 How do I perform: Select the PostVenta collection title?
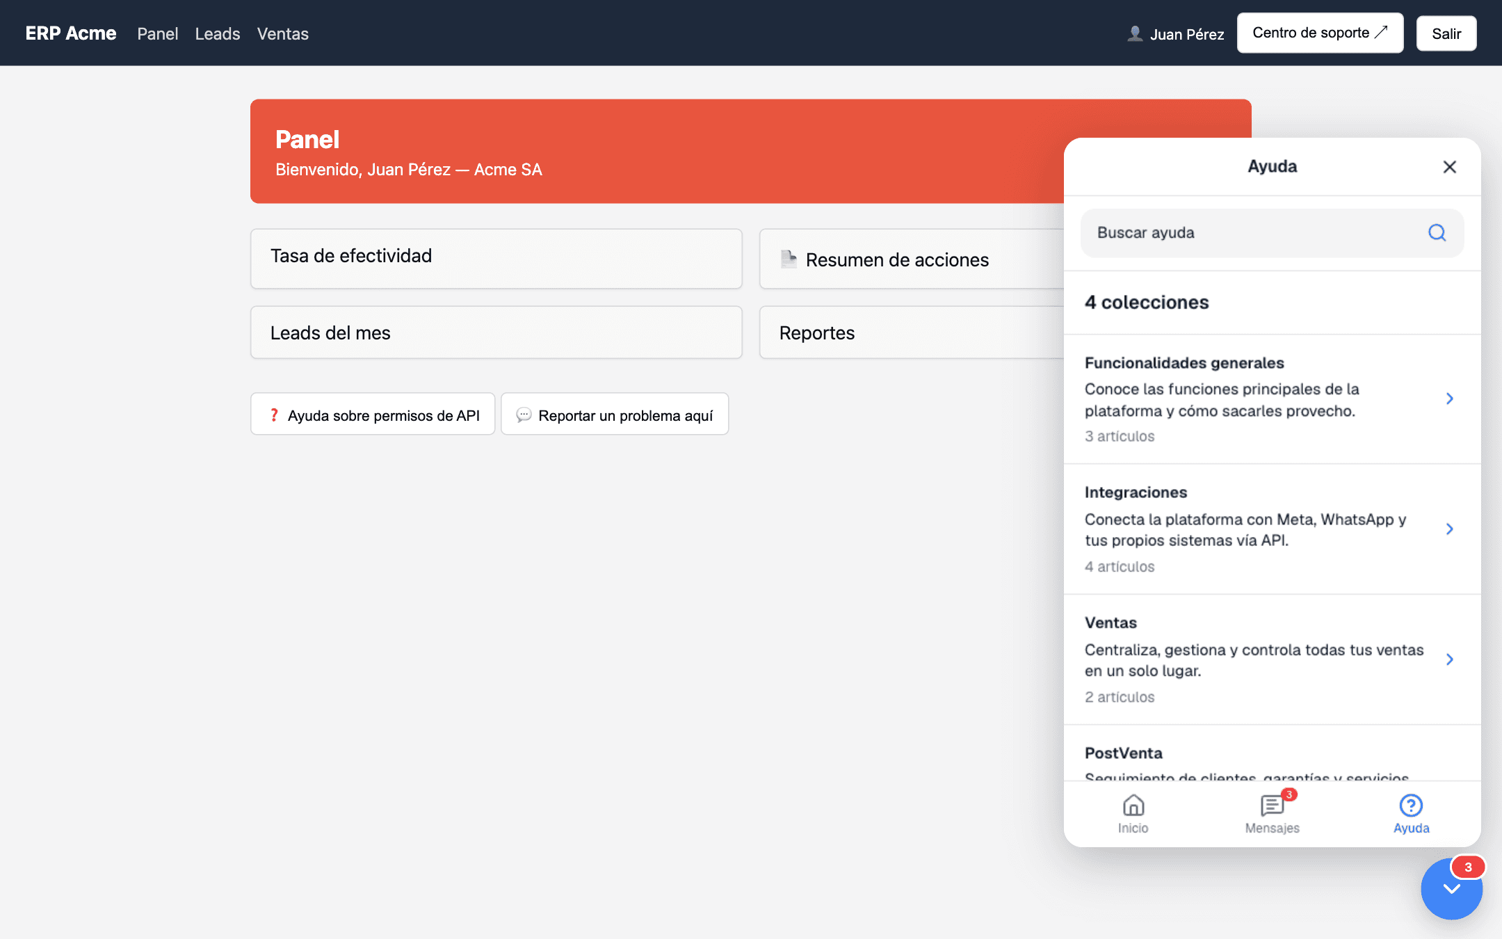[1123, 753]
